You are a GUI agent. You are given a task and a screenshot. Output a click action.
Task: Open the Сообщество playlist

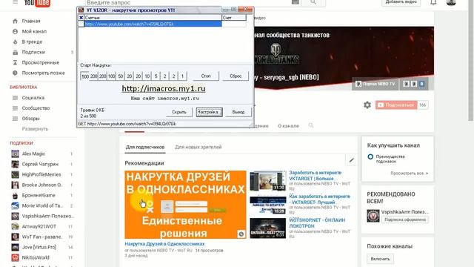point(36,108)
